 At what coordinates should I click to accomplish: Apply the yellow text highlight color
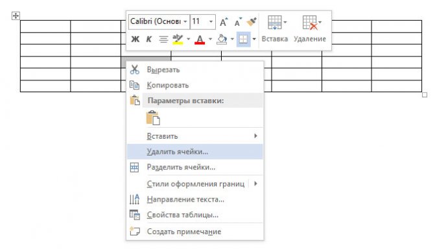[x=178, y=40]
